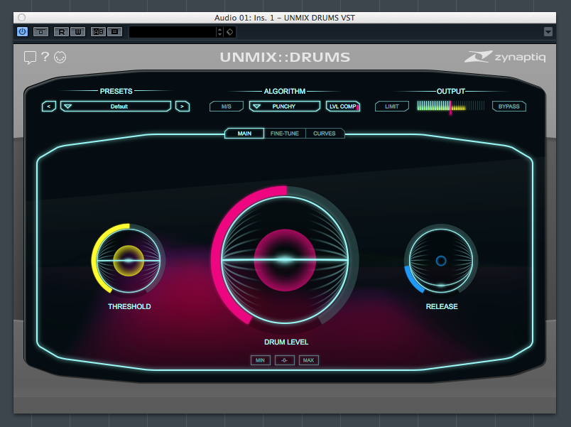Open the Default presets dropdown
The height and width of the screenshot is (427, 571).
[x=116, y=107]
